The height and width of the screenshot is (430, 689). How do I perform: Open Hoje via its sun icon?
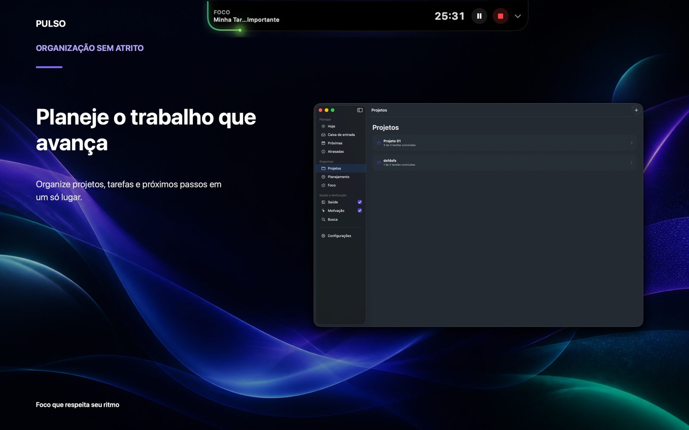[x=323, y=126]
